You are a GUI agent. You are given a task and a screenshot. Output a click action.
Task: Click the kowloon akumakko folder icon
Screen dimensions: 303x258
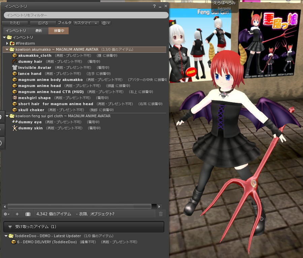click(12, 49)
